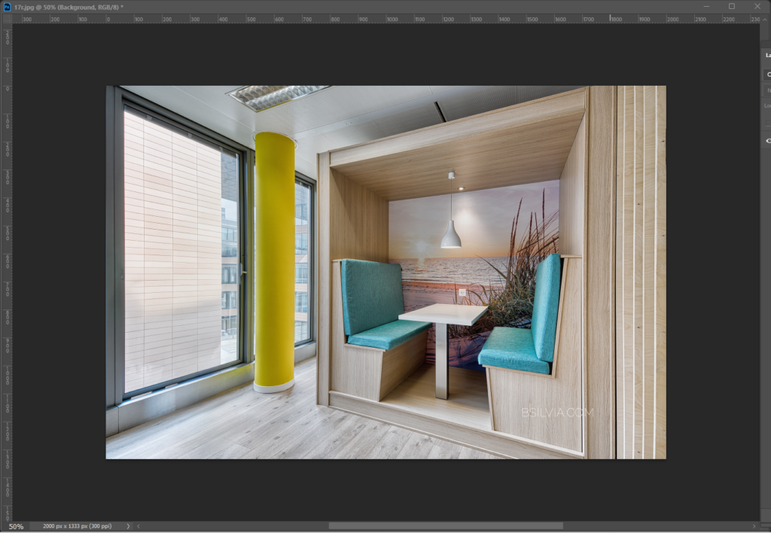Minimize the Photoshop document window
Viewport: 771px width, 533px height.
[x=706, y=6]
